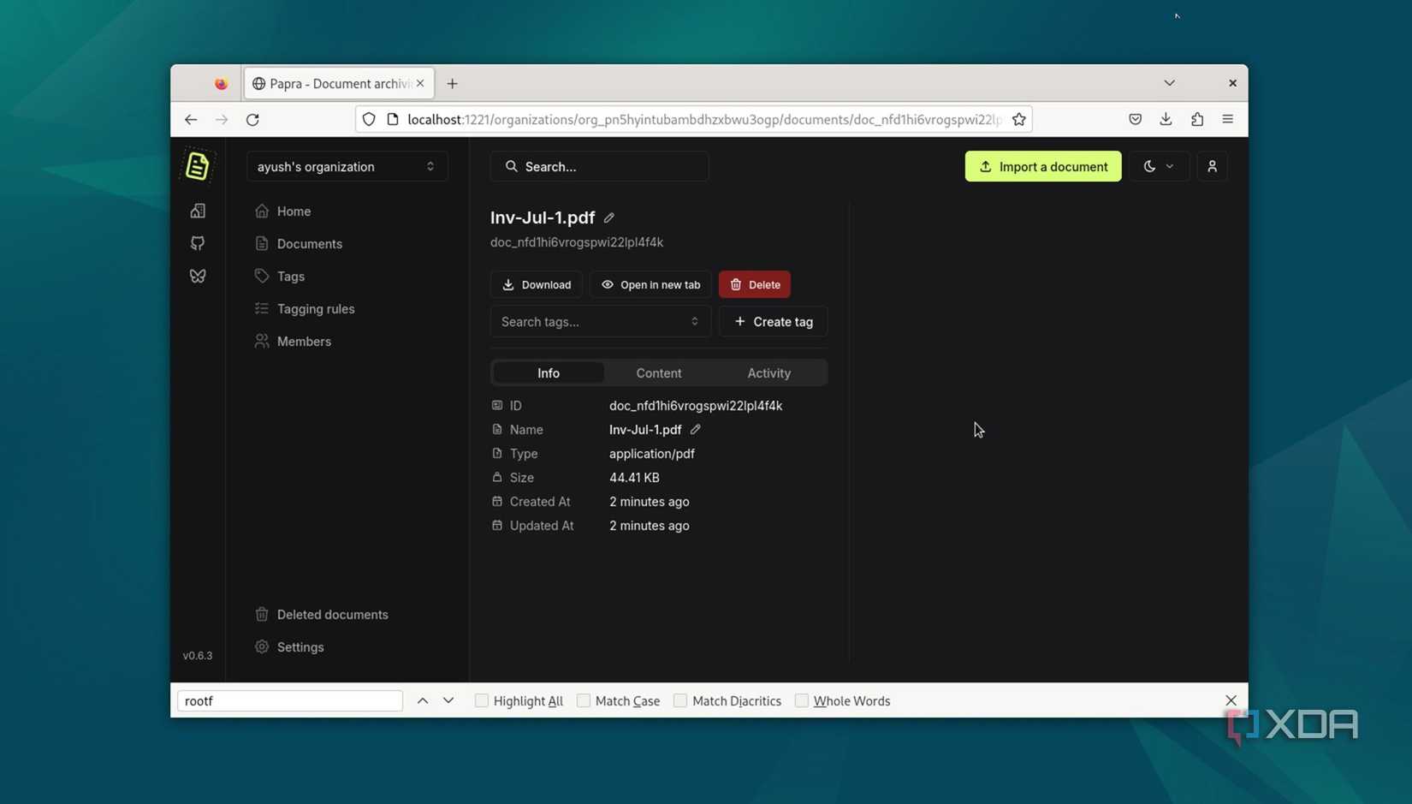1412x804 pixels.
Task: Toggle the Match Case checkbox
Action: [x=584, y=700]
